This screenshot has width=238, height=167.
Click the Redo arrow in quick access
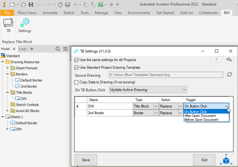(49, 5)
